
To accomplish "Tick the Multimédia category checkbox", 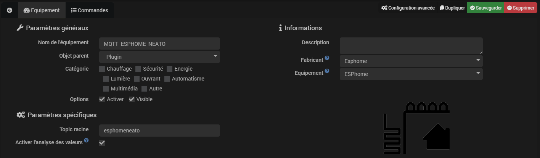I will (106, 89).
